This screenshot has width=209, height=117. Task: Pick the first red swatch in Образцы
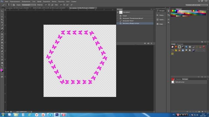(171, 11)
